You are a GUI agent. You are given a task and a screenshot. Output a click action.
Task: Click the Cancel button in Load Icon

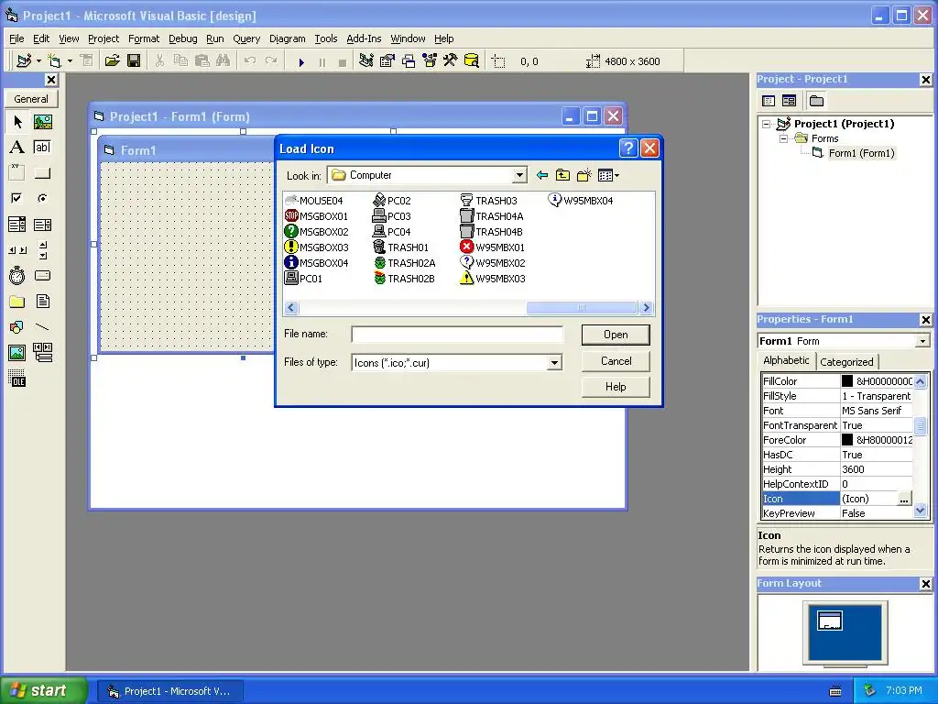click(x=616, y=361)
